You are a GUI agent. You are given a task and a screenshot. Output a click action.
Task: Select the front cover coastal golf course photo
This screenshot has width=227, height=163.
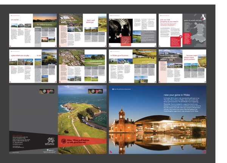(82, 120)
